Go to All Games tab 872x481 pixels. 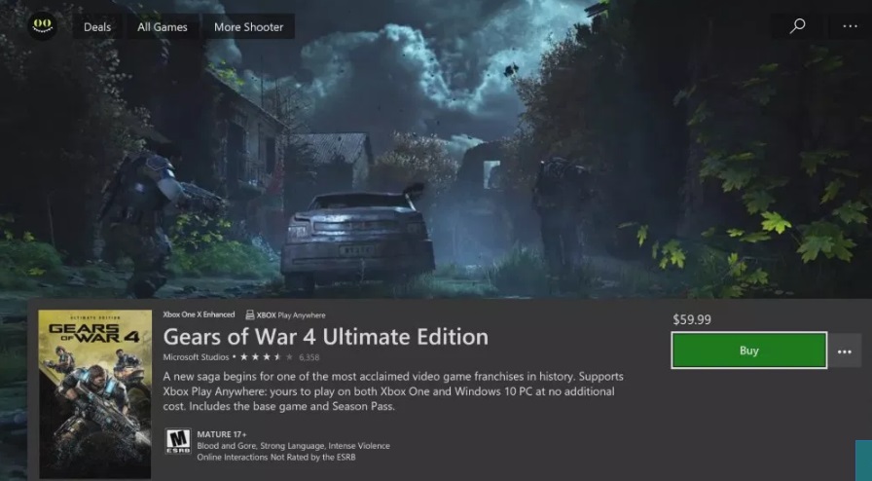(x=162, y=26)
